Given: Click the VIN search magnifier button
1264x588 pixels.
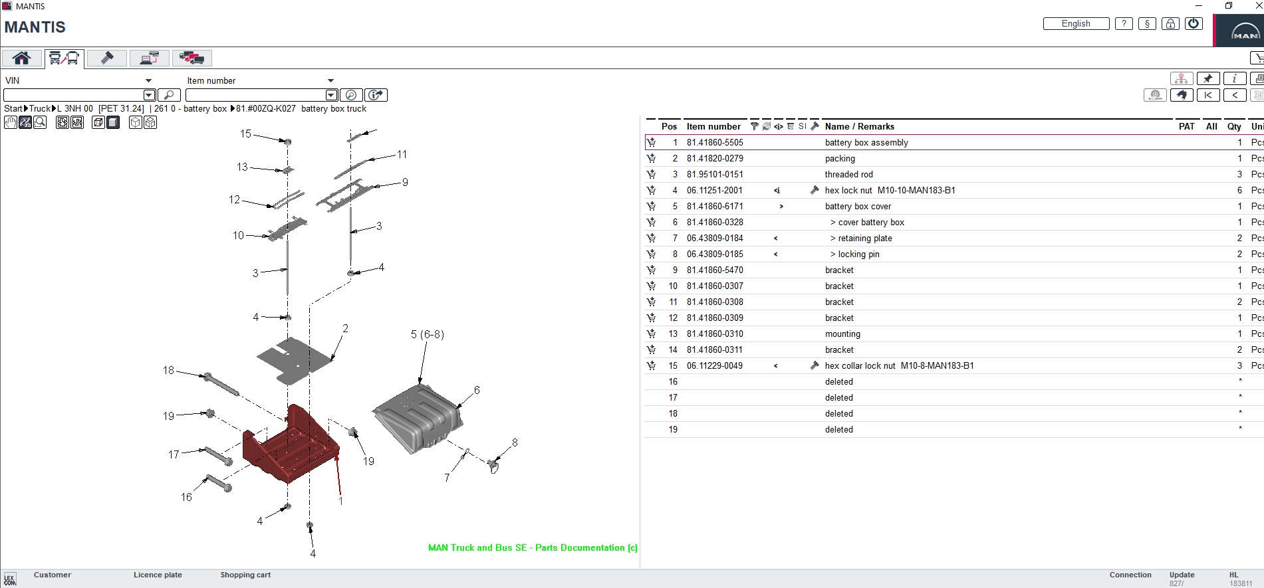Looking at the screenshot, I should 169,95.
